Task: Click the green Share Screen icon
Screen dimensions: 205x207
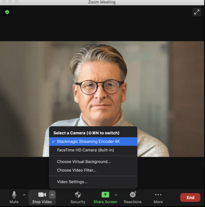Action: point(105,195)
